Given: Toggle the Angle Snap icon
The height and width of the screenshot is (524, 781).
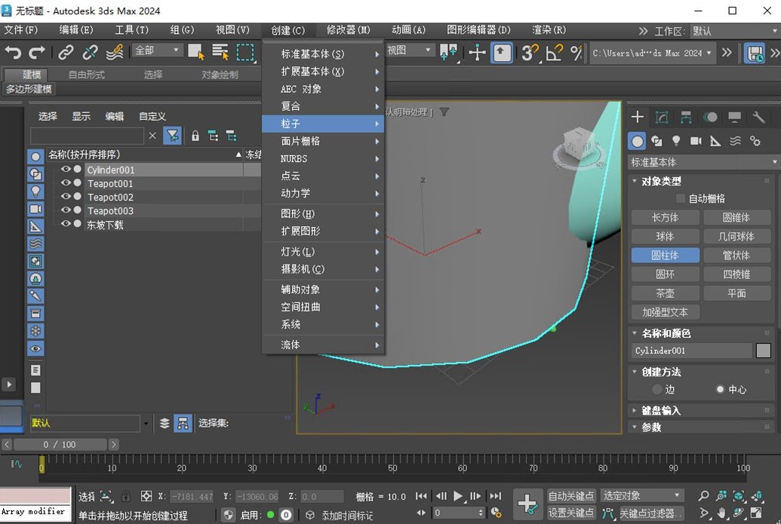Looking at the screenshot, I should click(554, 52).
